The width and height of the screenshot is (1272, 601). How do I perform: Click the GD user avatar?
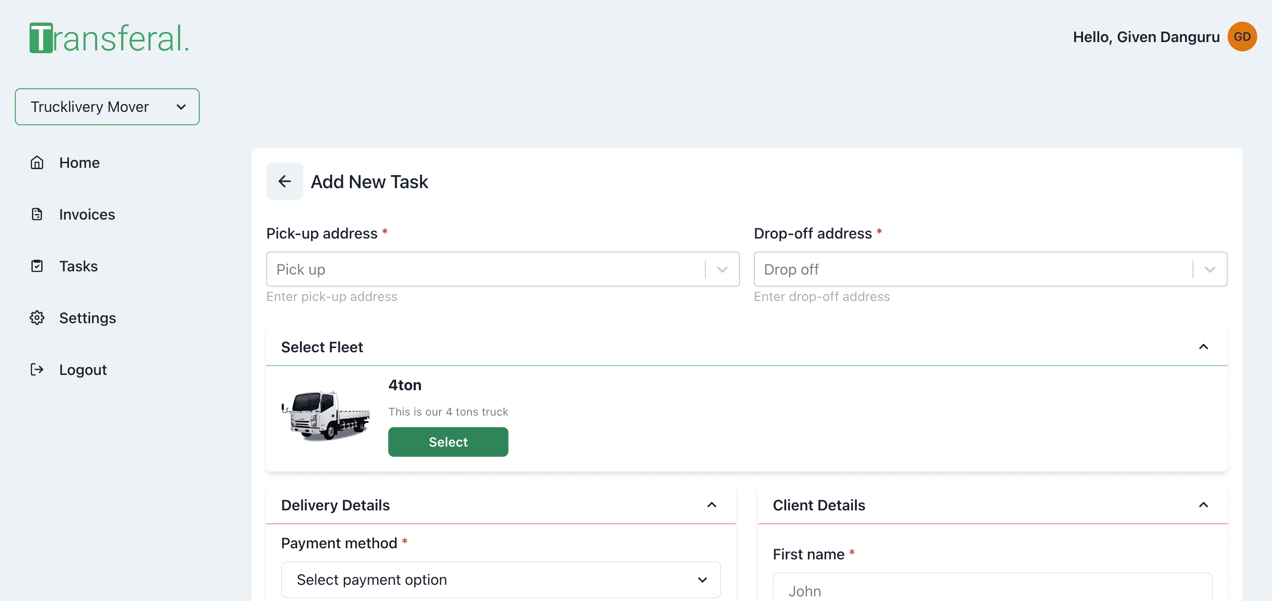[x=1241, y=37]
